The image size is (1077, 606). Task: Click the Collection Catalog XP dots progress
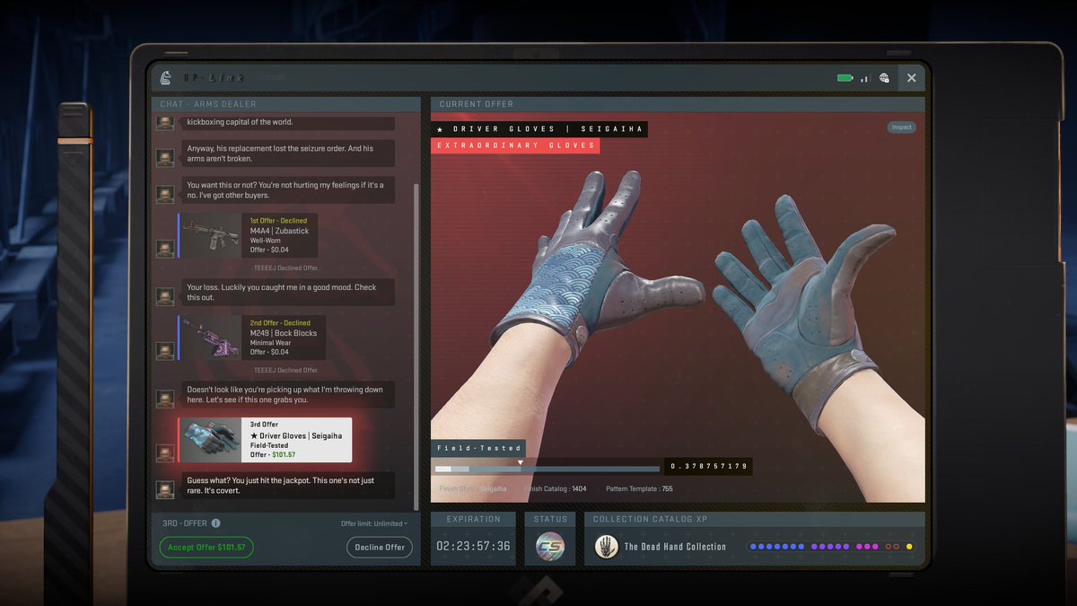pyautogui.click(x=831, y=546)
